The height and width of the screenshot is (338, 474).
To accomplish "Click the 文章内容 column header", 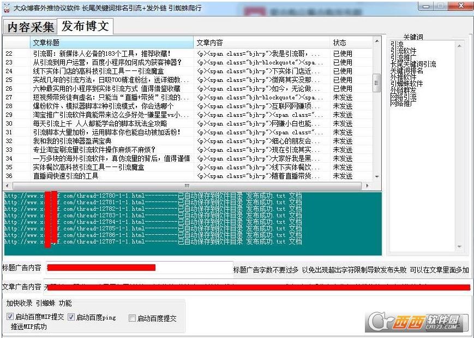I will 262,43.
